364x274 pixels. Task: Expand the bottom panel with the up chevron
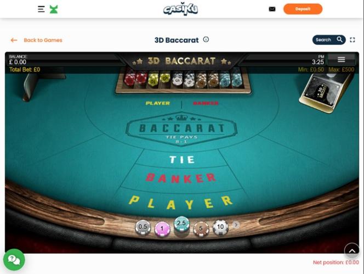352,250
